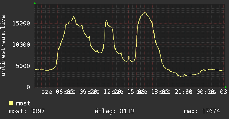
Task: Click the 5000 y-axis label
Action: tap(23, 66)
